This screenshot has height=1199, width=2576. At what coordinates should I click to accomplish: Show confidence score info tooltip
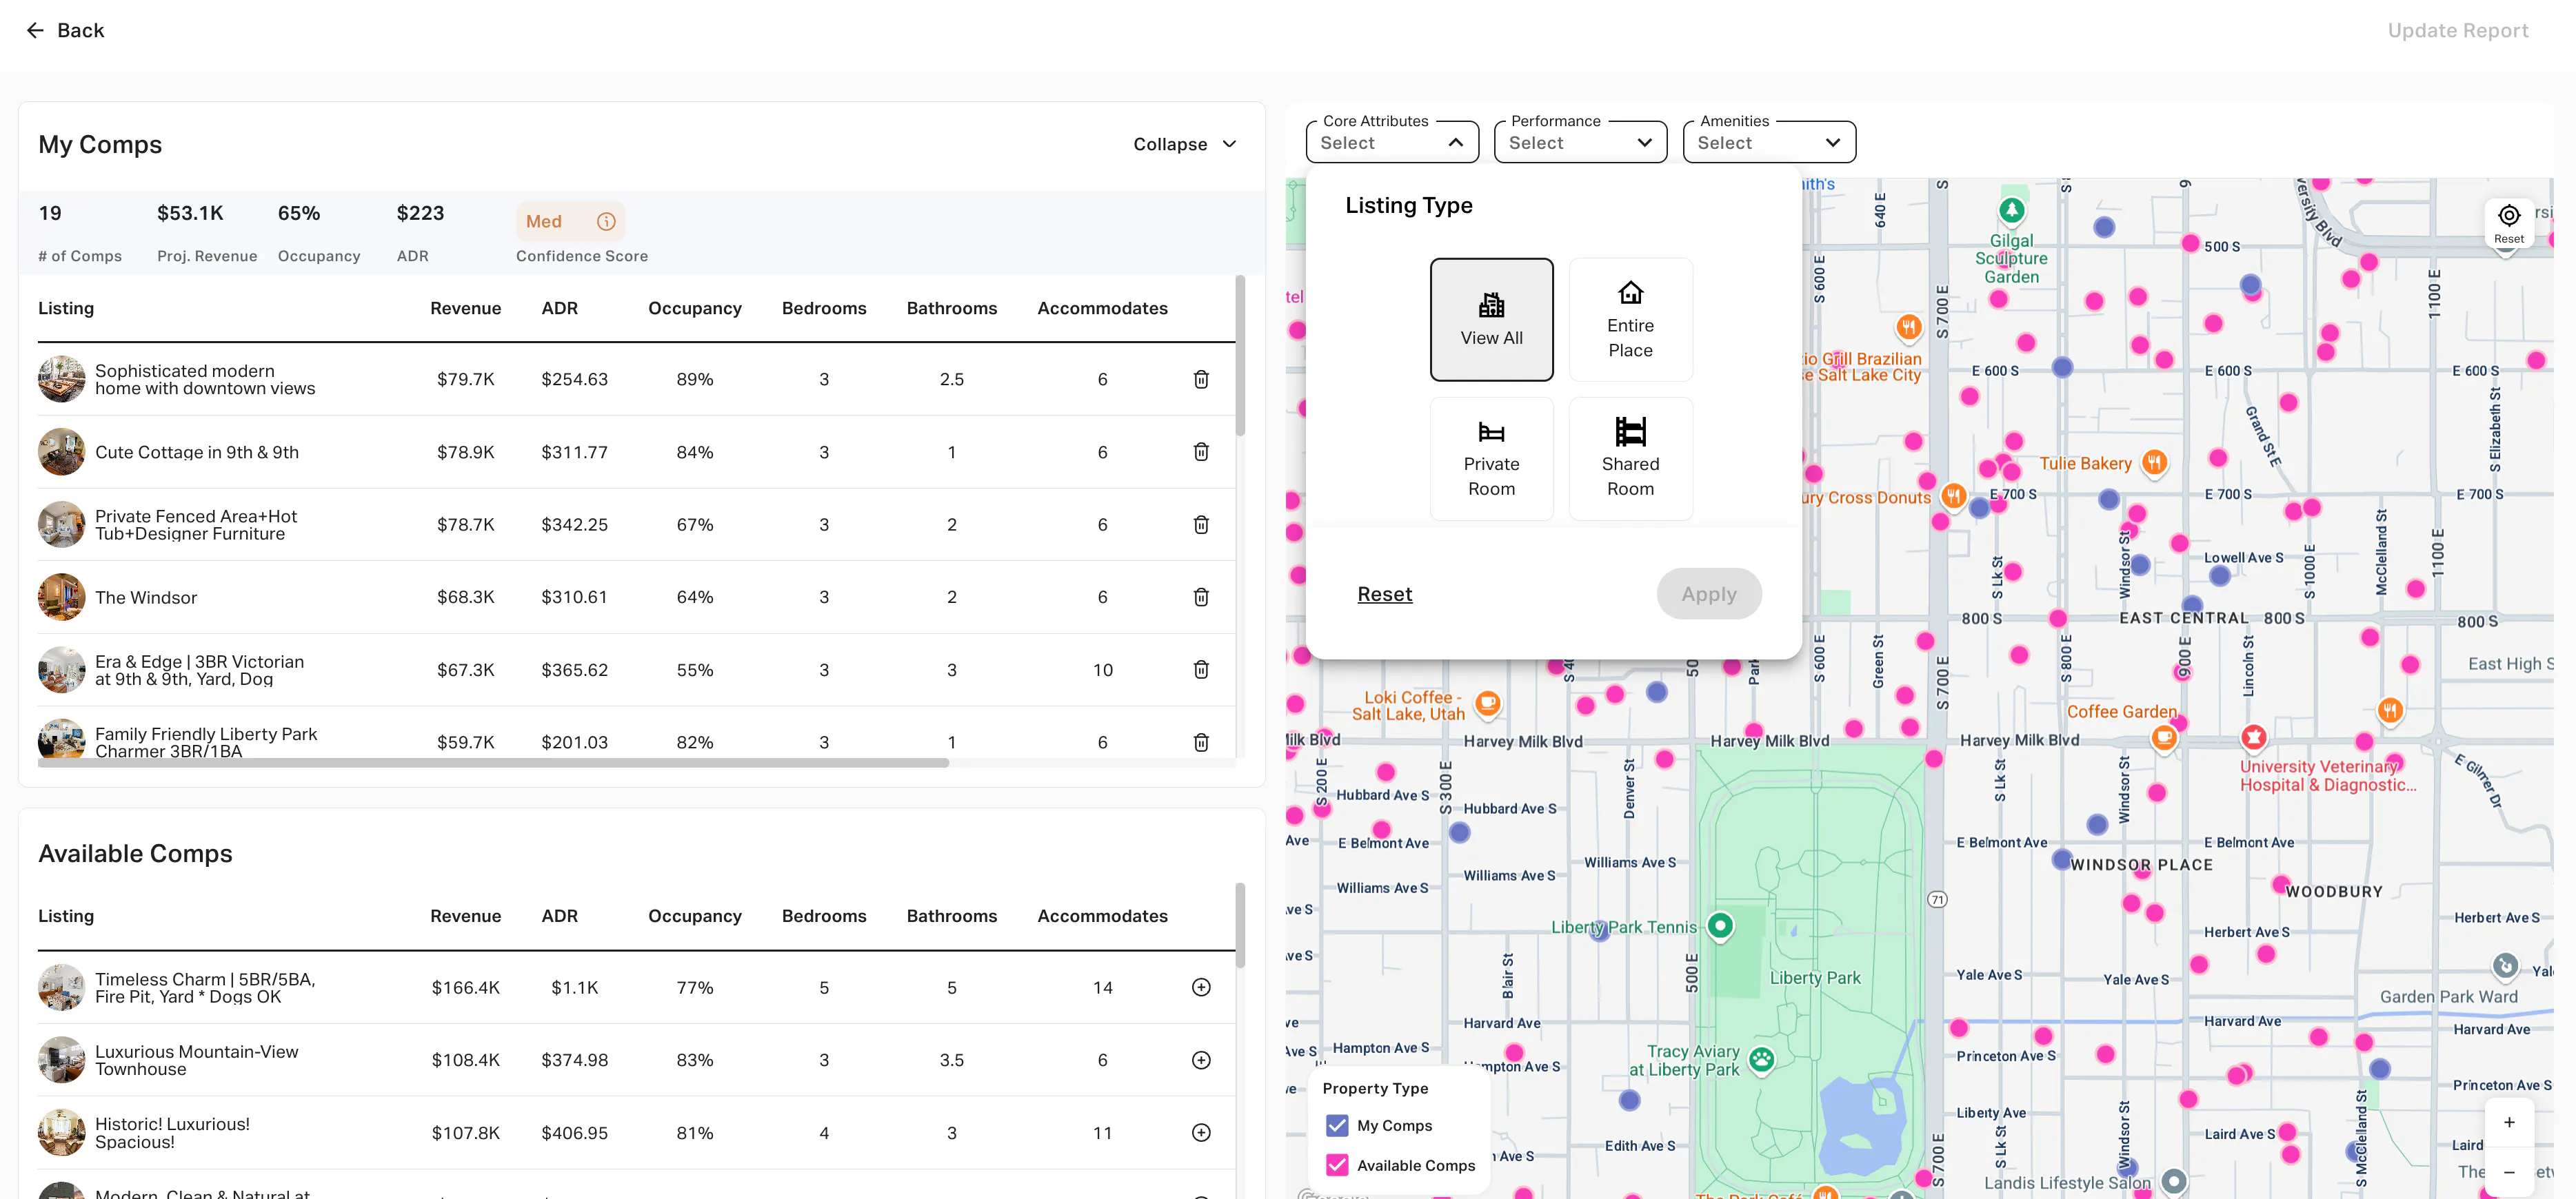(606, 222)
